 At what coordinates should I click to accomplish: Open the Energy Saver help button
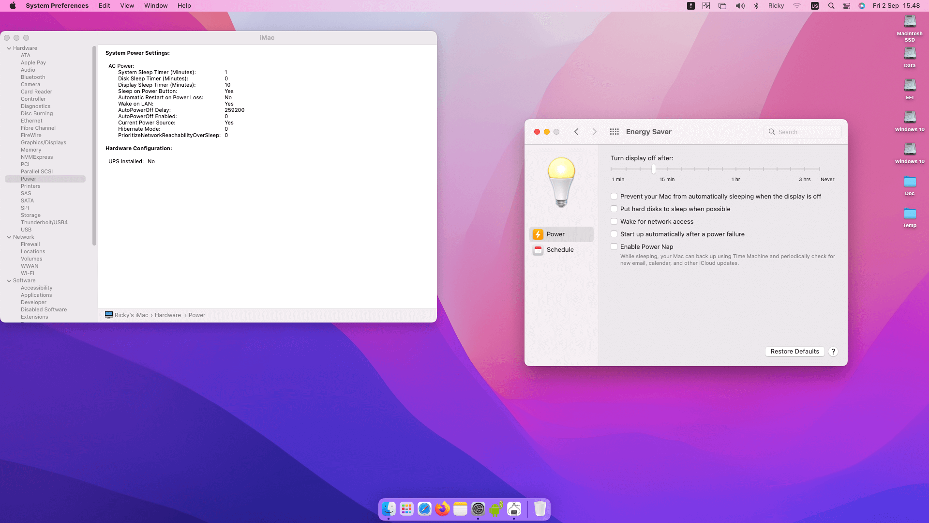833,352
